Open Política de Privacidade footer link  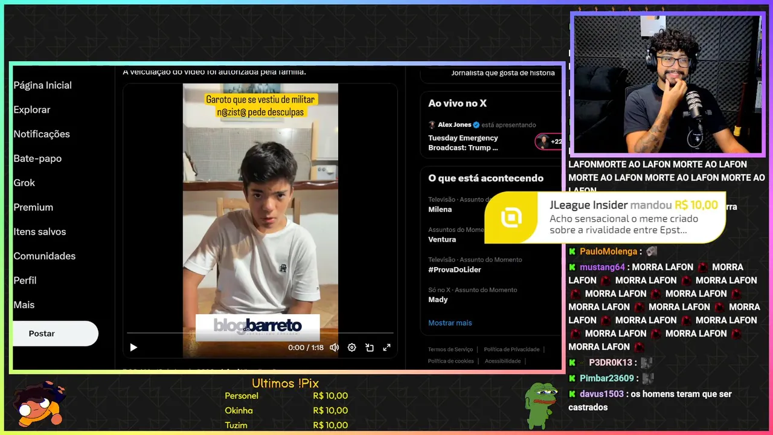click(x=512, y=349)
